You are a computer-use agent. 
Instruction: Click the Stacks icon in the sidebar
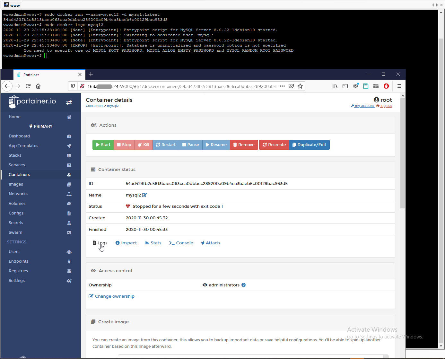tap(69, 156)
